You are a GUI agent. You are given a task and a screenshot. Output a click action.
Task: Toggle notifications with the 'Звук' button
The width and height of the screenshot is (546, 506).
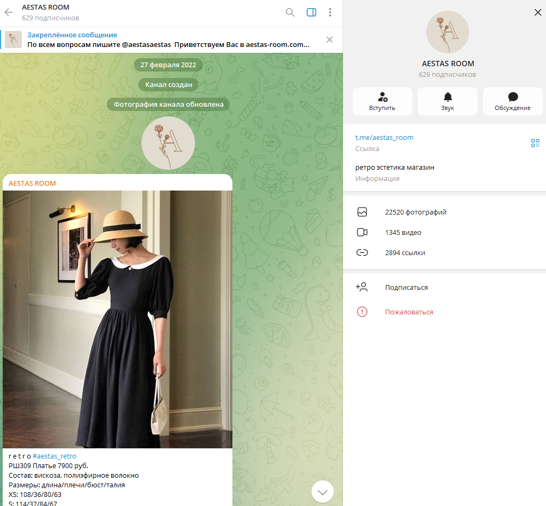click(448, 101)
